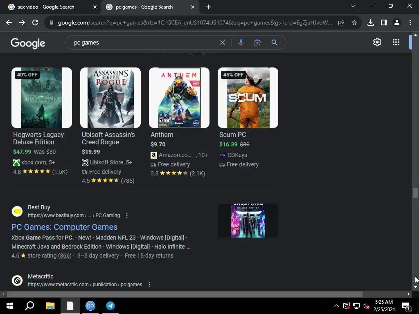Viewport: 419px width, 314px height.
Task: Click the Ghostwire thumbnail beside Best Buy result
Action: (x=248, y=220)
